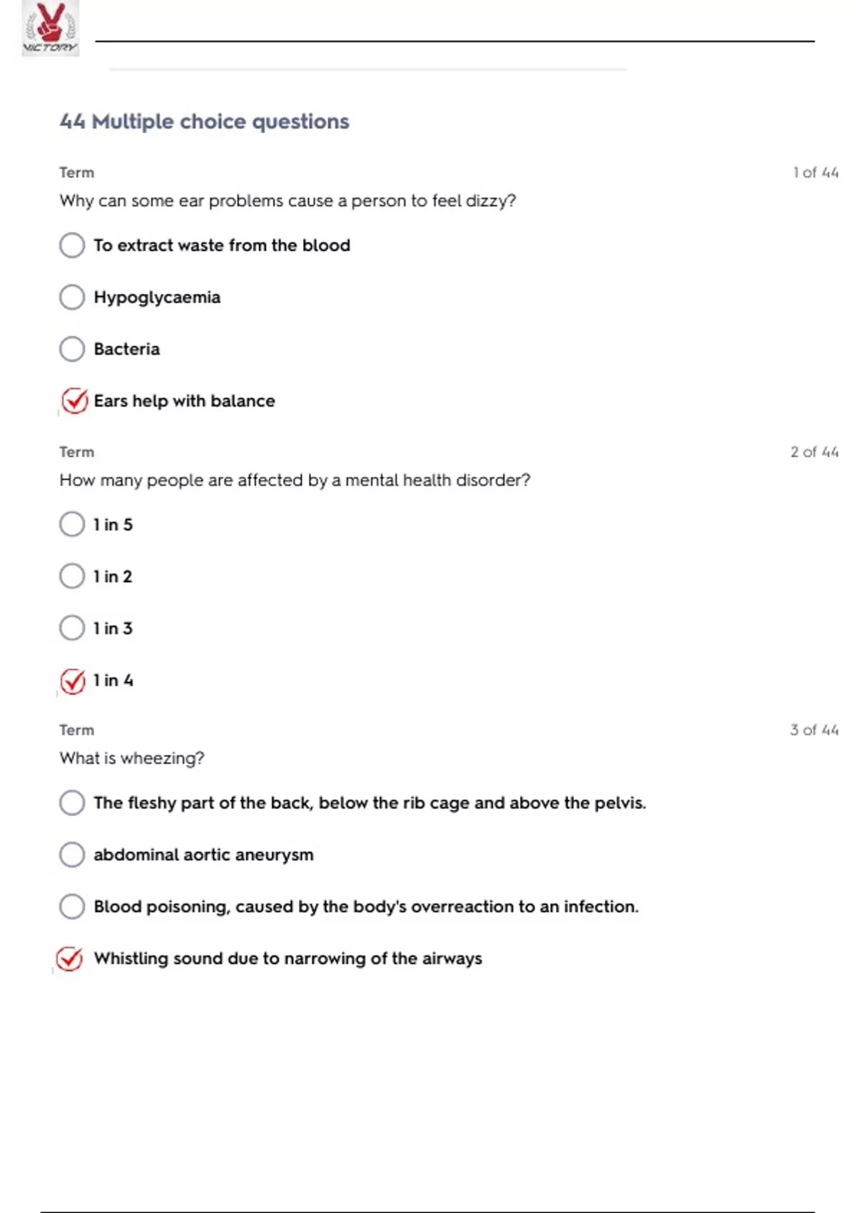Click the ear problems dizzy question text
The width and height of the screenshot is (856, 1213).
coord(287,201)
